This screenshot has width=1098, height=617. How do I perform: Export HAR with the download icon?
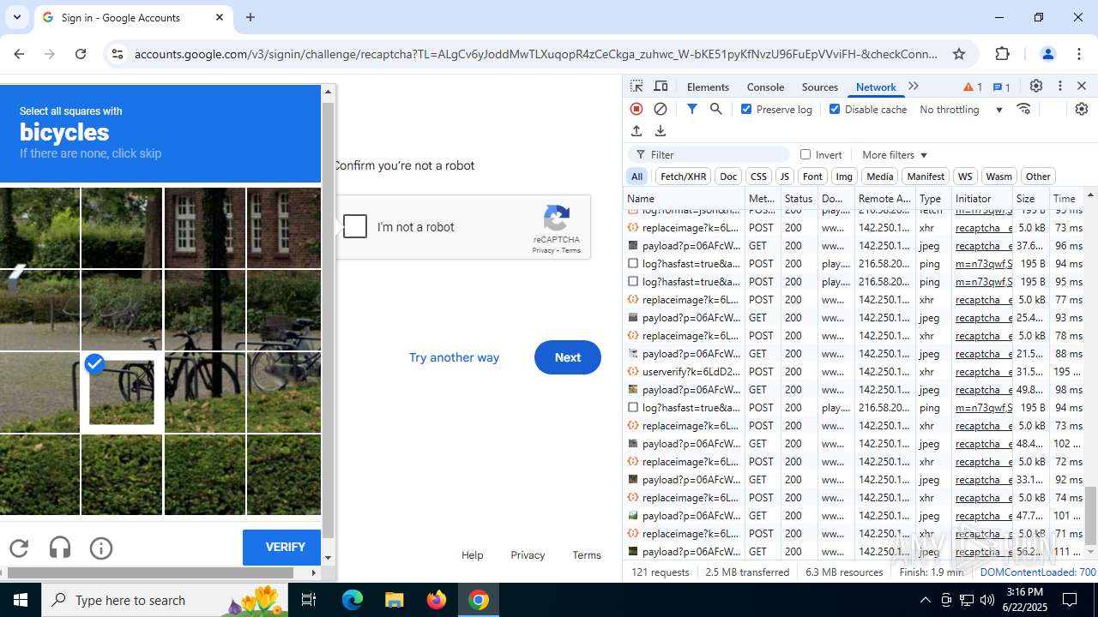coord(661,131)
